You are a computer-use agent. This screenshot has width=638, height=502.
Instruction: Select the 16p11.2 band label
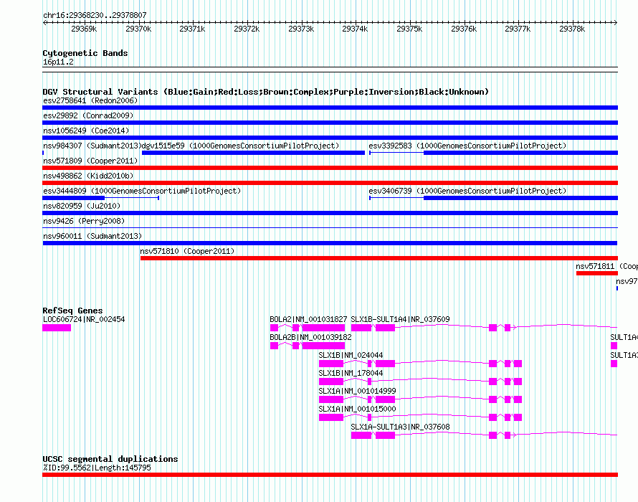(58, 62)
